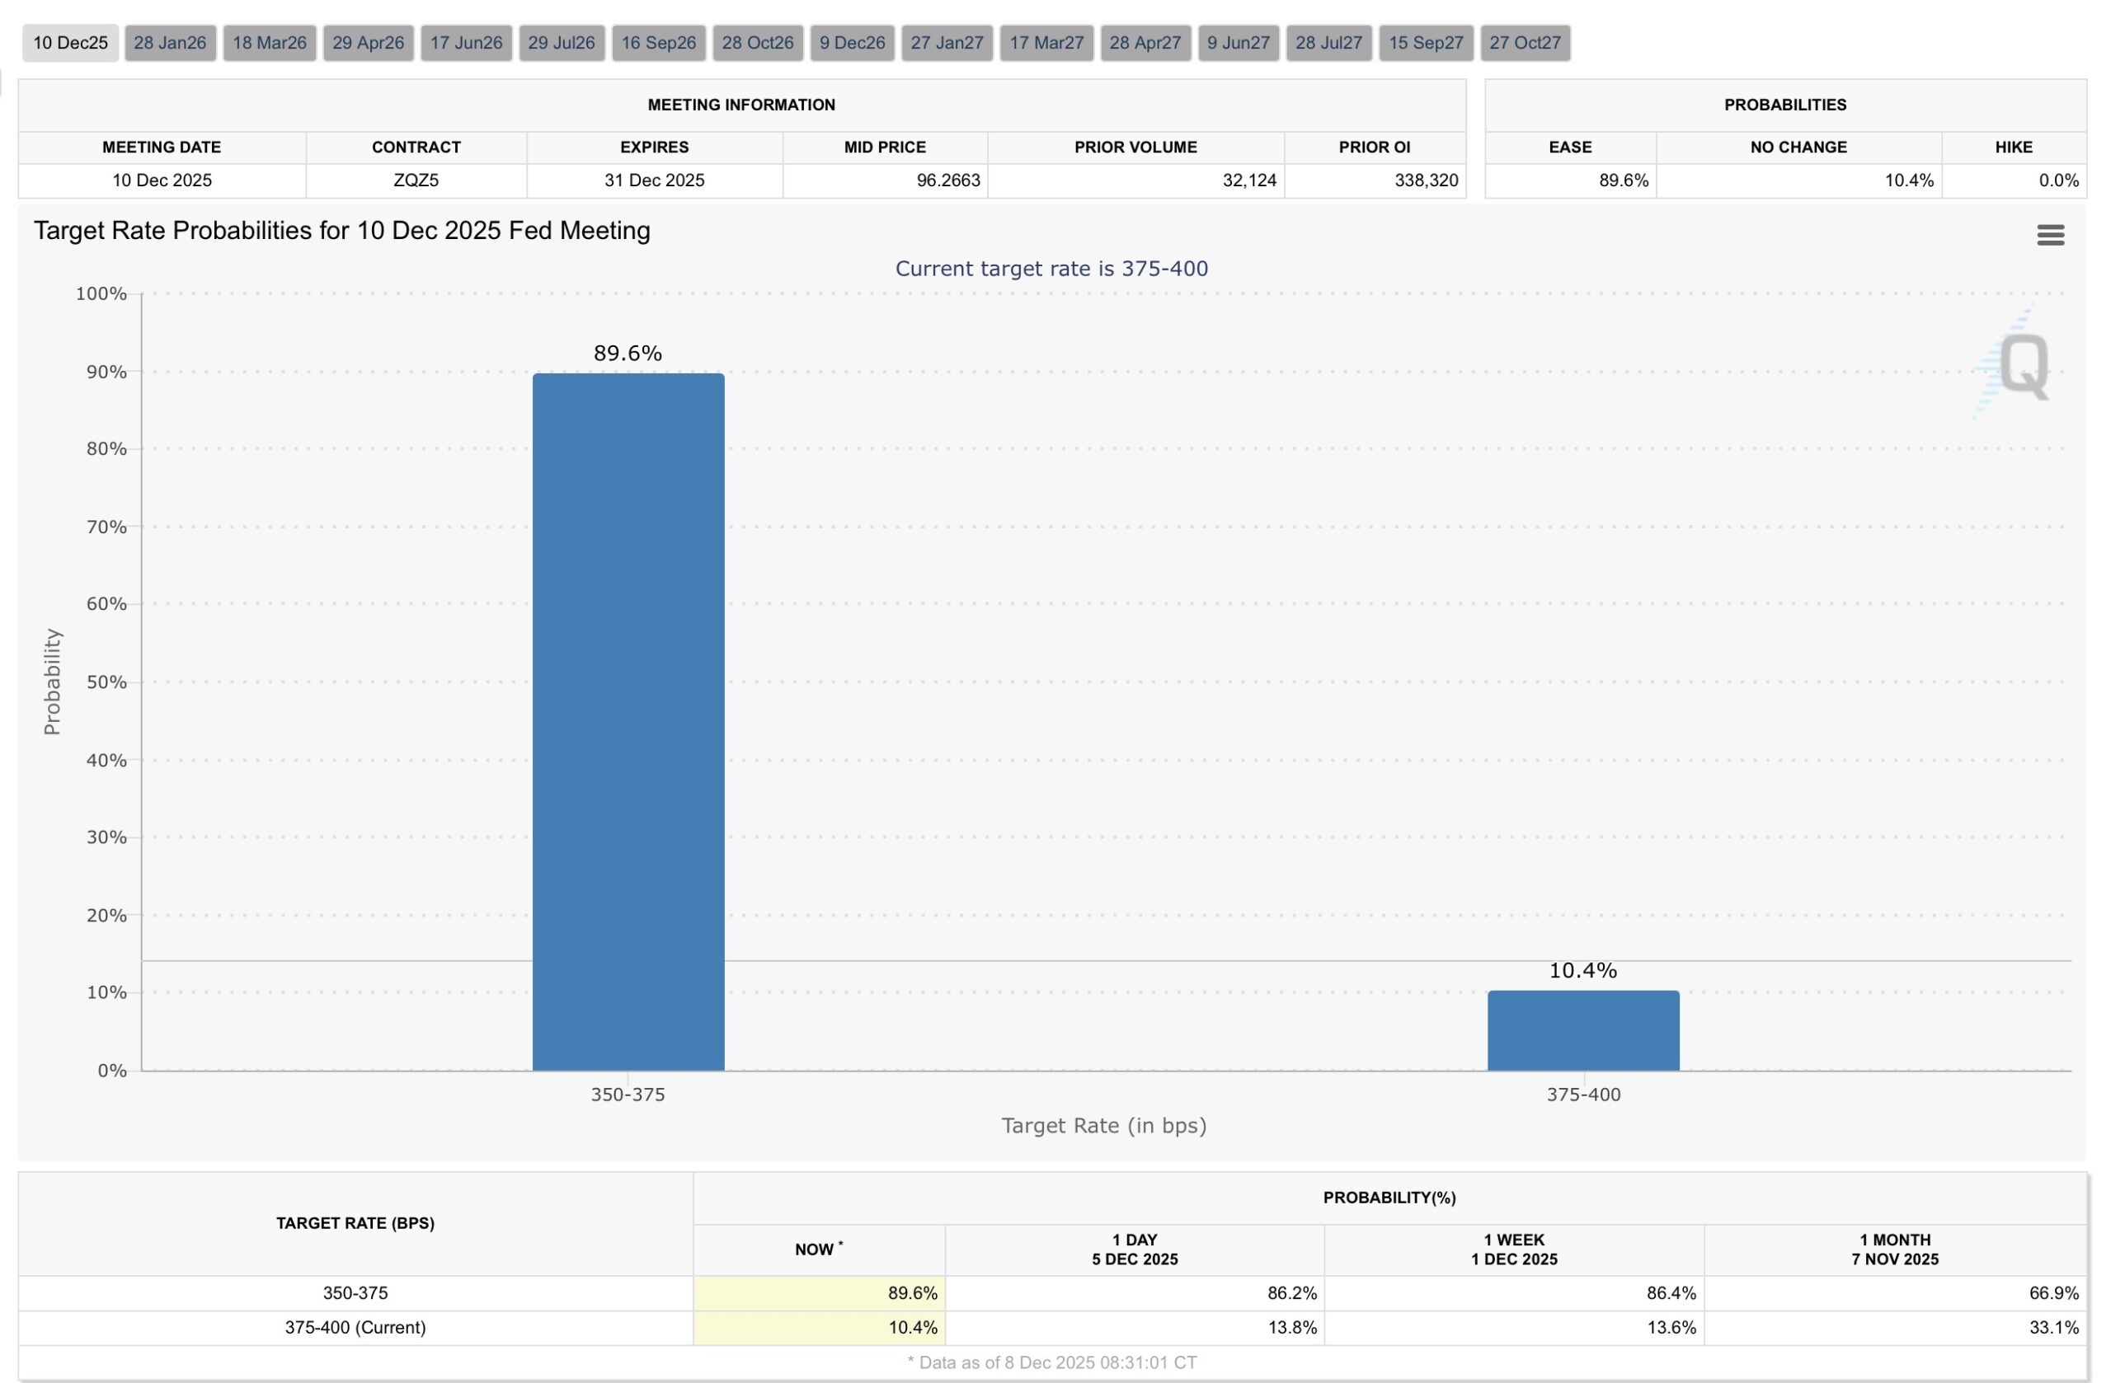
Task: Click the Target Rate Probabilities chart title
Action: pos(342,230)
